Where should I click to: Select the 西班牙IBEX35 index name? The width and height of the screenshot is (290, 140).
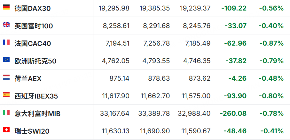pyautogui.click(x=36, y=96)
